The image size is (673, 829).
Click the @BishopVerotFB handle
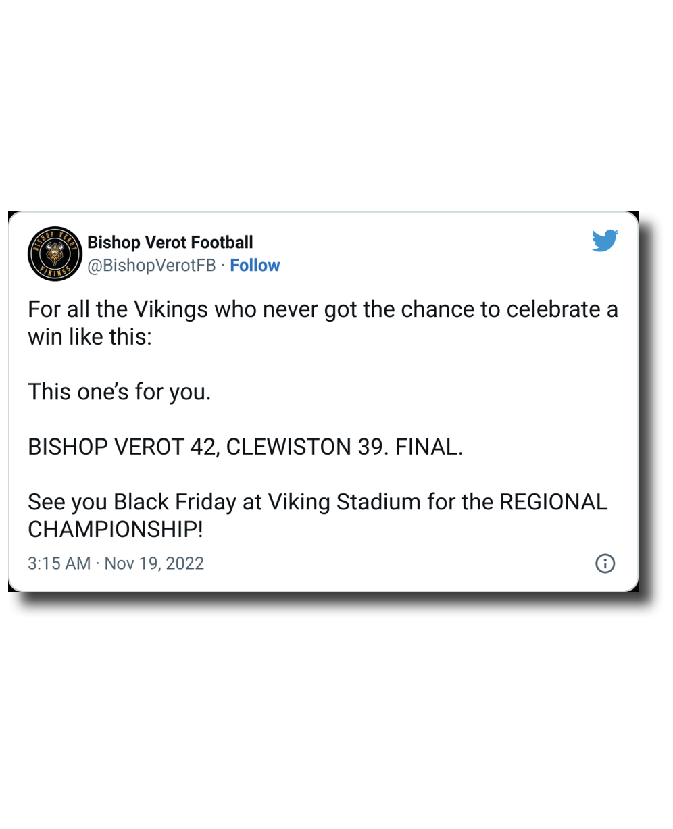pyautogui.click(x=152, y=266)
